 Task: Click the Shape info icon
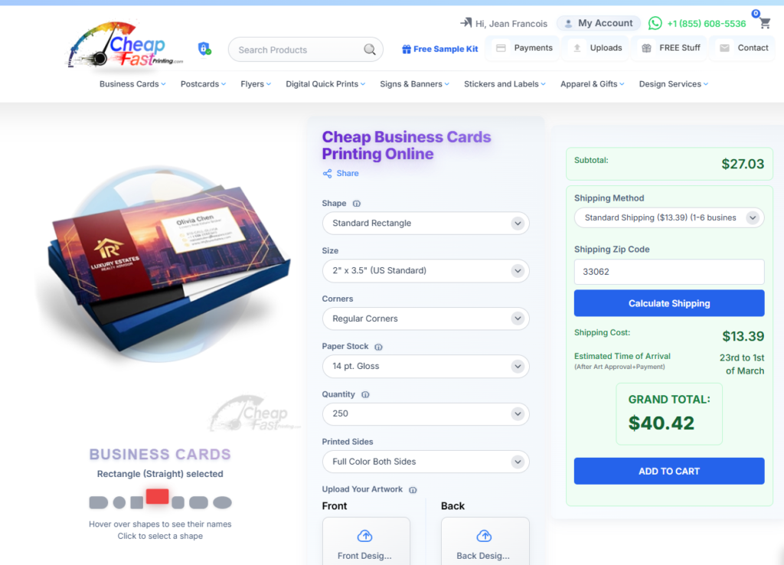pos(357,204)
